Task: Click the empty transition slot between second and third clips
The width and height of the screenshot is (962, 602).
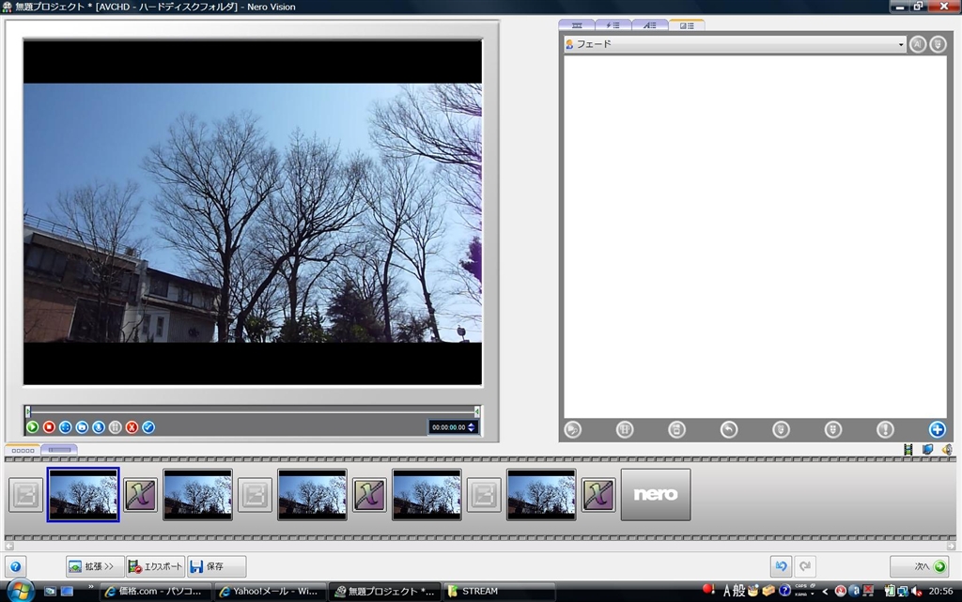Action: (256, 495)
